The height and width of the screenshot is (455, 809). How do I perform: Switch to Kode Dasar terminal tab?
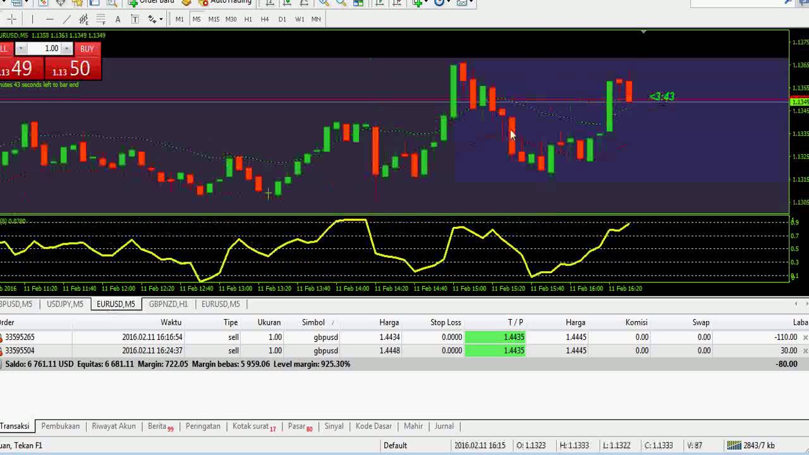[x=374, y=426]
